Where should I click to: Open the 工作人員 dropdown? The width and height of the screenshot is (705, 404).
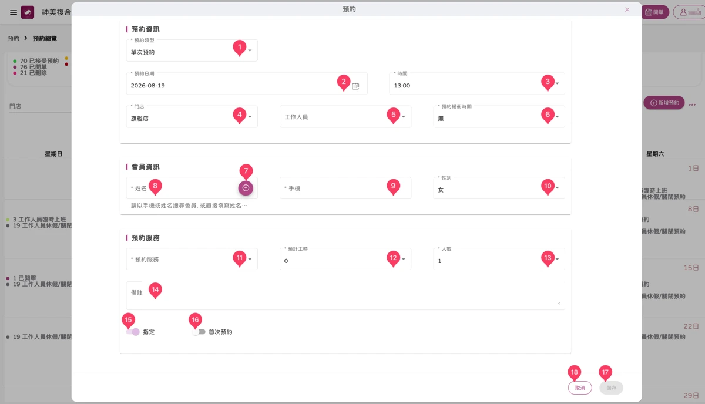point(345,117)
